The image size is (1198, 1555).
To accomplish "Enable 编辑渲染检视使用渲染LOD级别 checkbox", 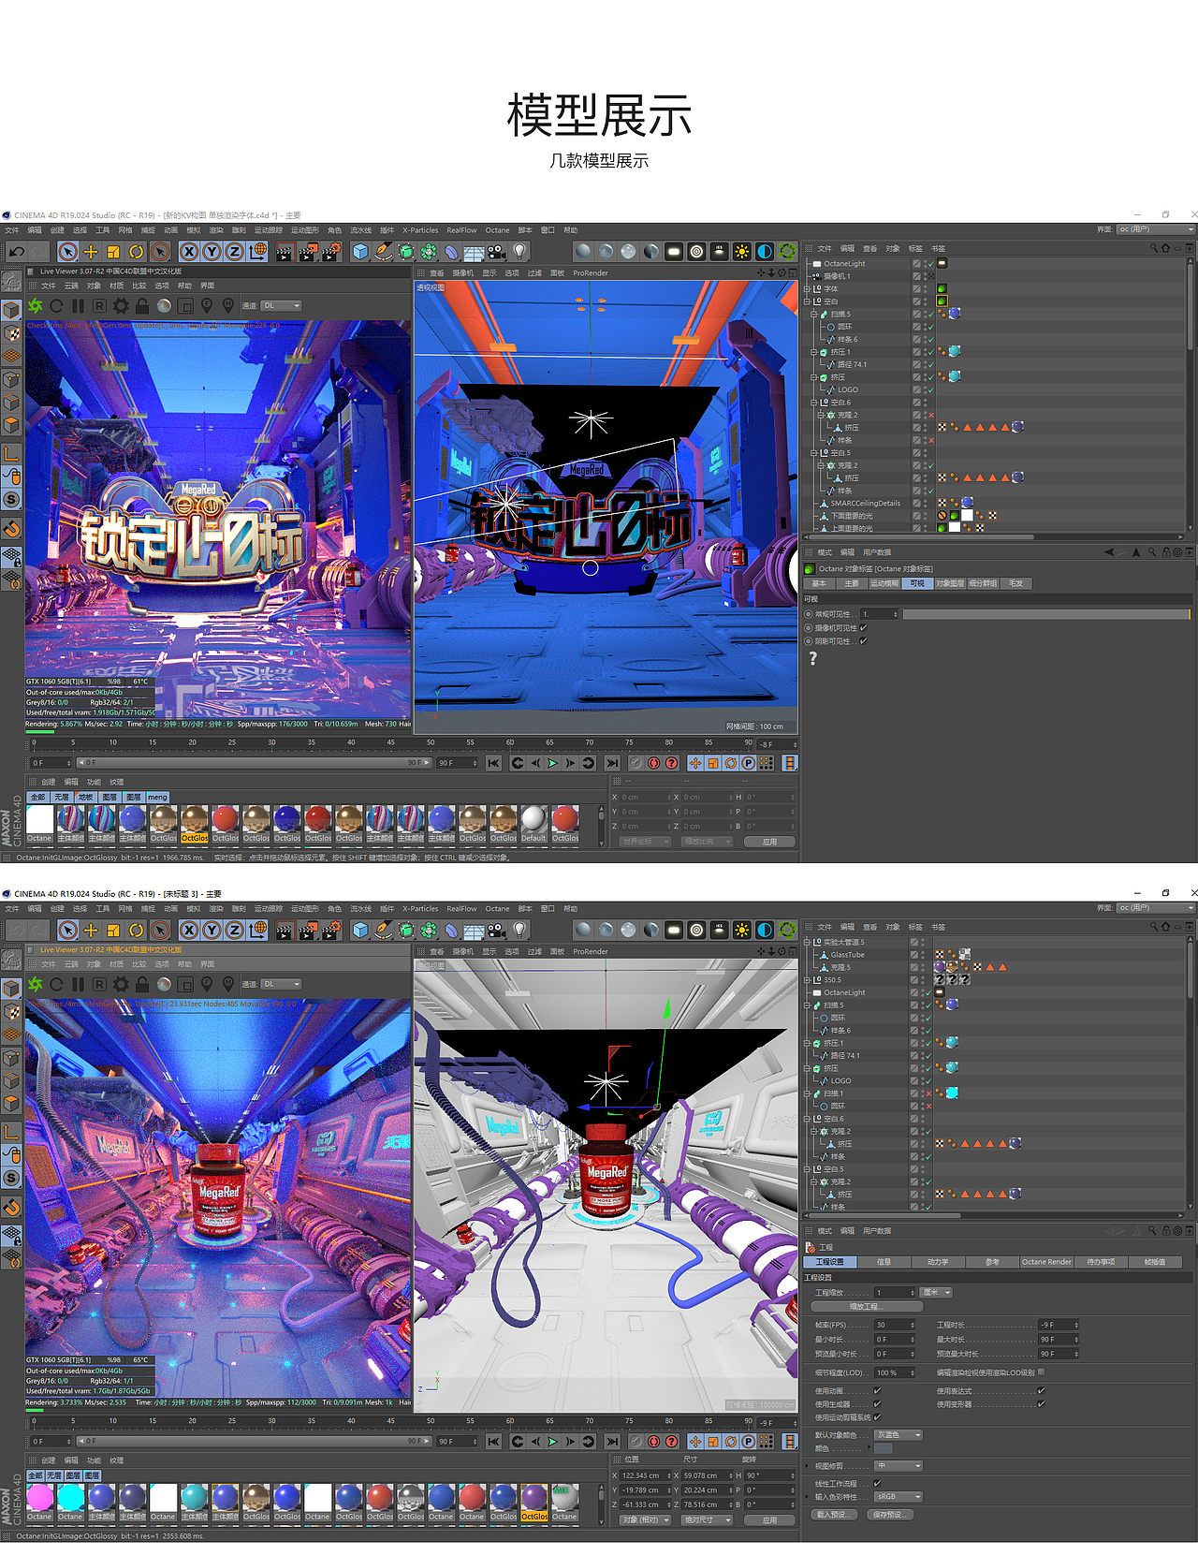I will click(1041, 1372).
